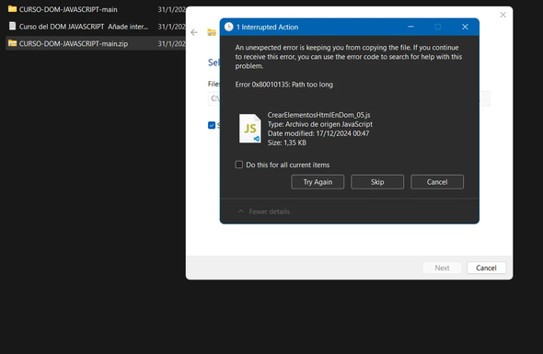The image size is (543, 354).
Task: Enable Do this for all current items
Action: 239,165
